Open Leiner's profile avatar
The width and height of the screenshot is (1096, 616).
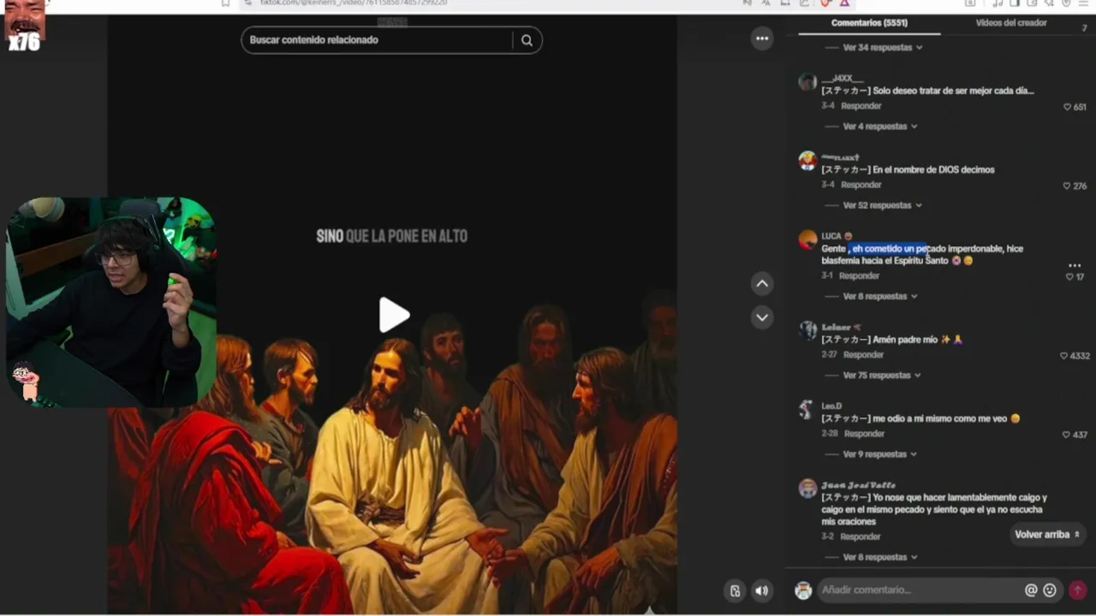click(x=807, y=330)
